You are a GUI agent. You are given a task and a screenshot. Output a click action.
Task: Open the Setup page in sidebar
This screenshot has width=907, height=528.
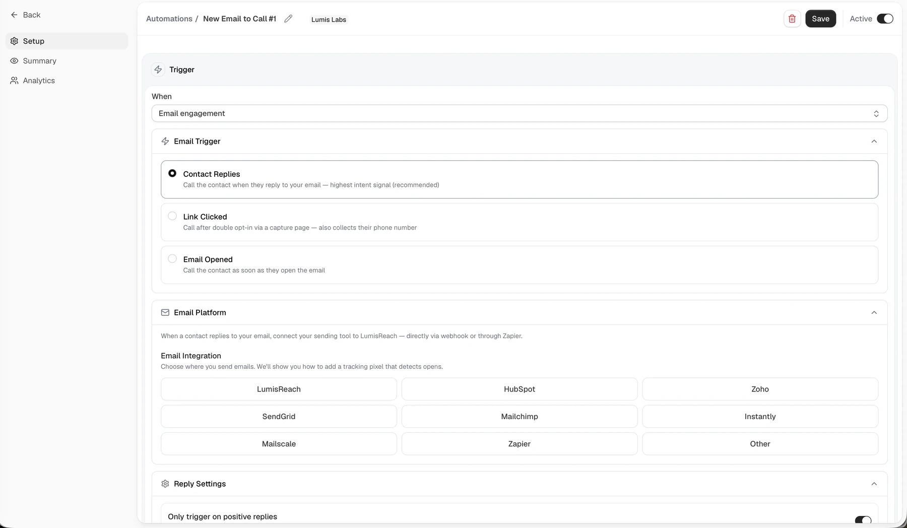pyautogui.click(x=67, y=41)
